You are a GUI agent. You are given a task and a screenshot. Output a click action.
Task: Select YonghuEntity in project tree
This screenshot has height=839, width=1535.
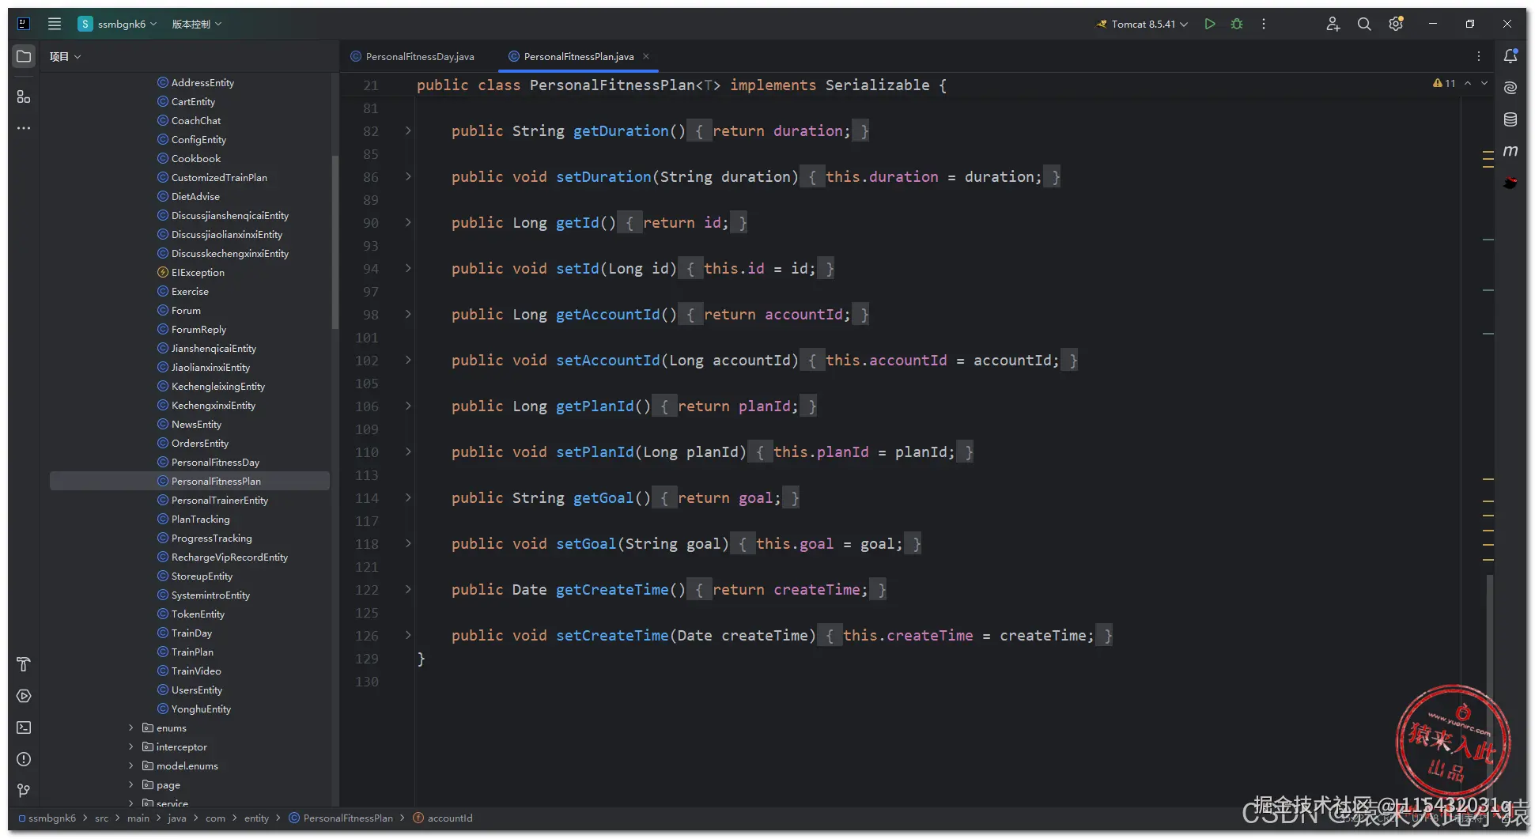pos(201,709)
